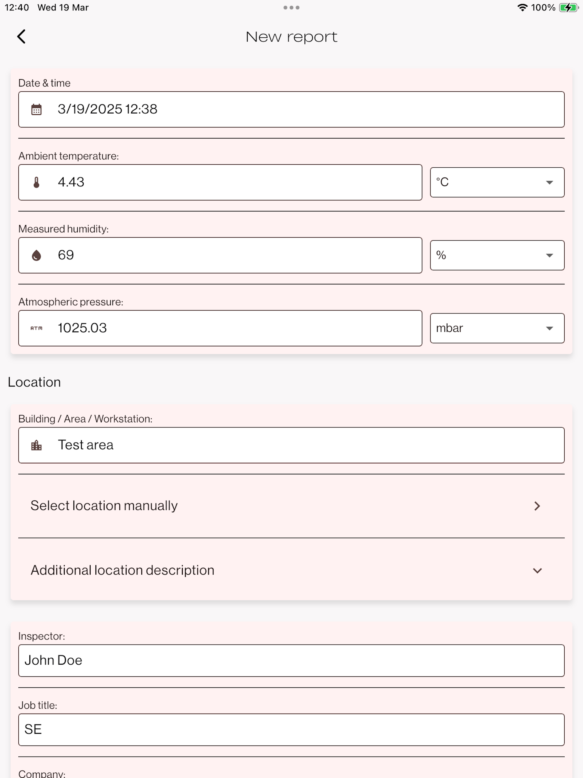Click the Measured humidity label

[x=64, y=229]
